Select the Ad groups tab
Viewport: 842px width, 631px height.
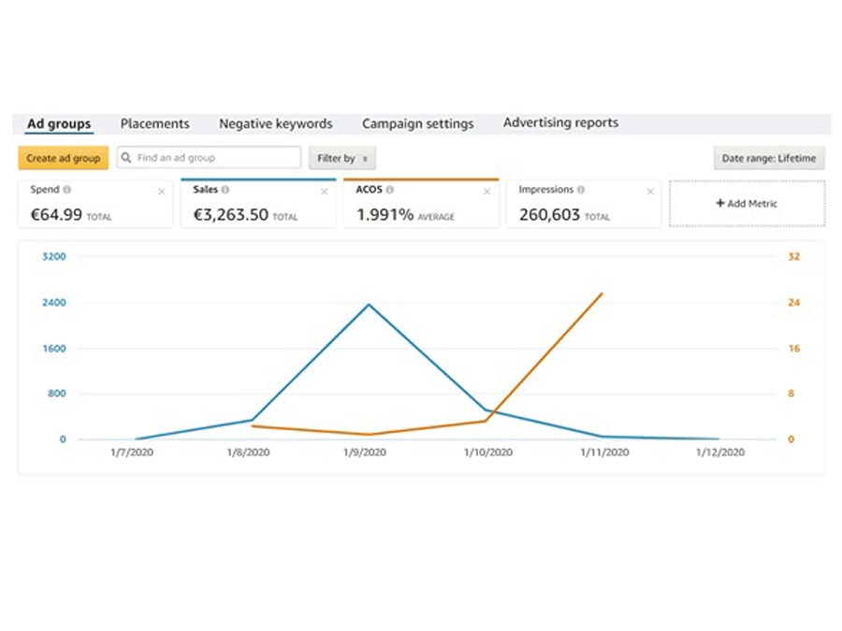pyautogui.click(x=59, y=123)
